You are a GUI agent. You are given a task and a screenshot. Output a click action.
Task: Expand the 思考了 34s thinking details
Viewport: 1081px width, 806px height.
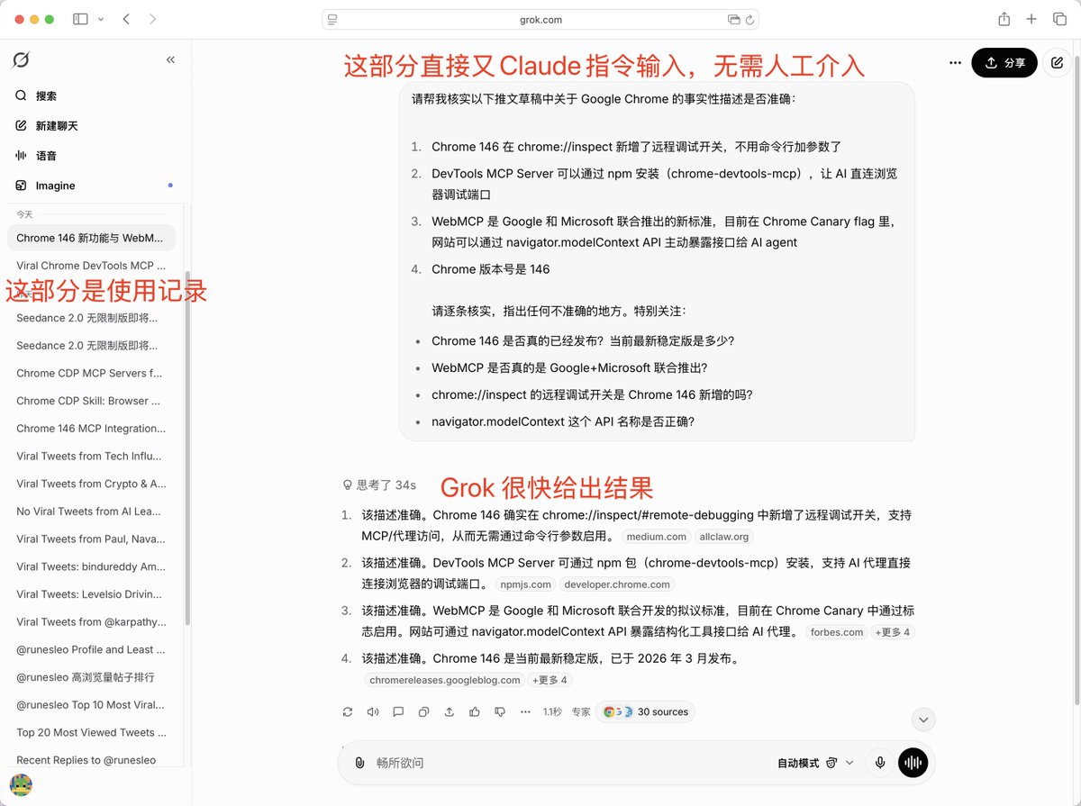click(x=379, y=485)
